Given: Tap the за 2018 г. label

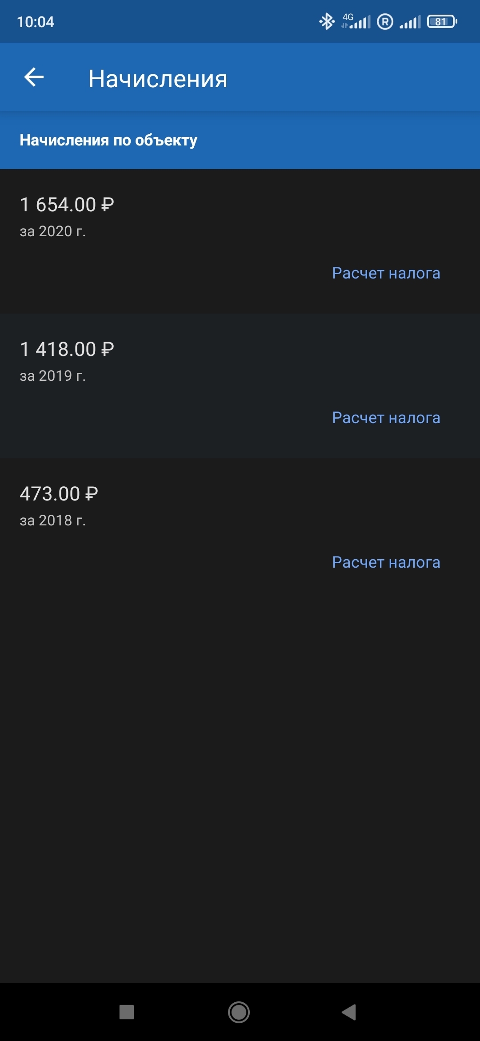Looking at the screenshot, I should [52, 520].
